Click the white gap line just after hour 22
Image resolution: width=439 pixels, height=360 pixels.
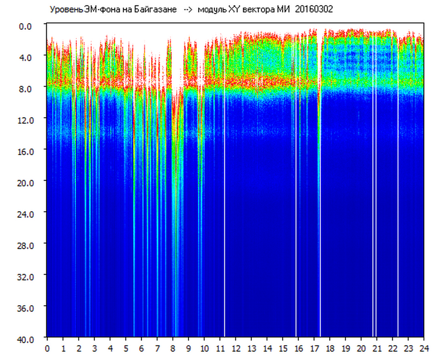pyautogui.click(x=398, y=200)
